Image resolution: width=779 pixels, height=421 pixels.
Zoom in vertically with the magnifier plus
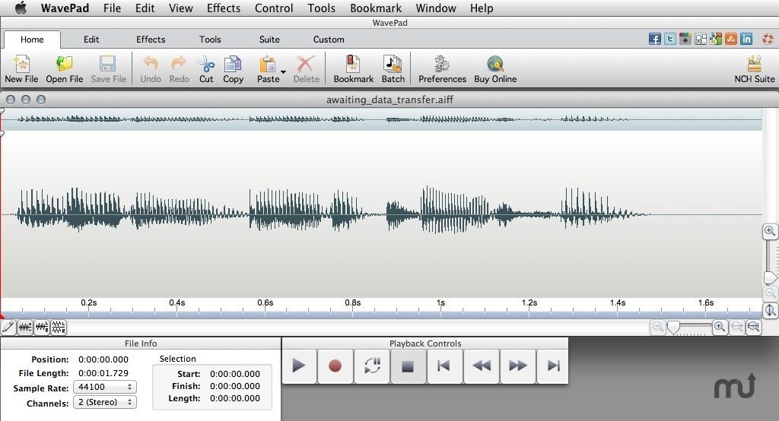tap(770, 231)
